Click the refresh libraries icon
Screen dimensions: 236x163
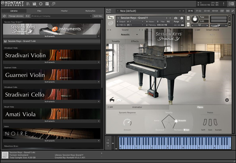point(4,16)
